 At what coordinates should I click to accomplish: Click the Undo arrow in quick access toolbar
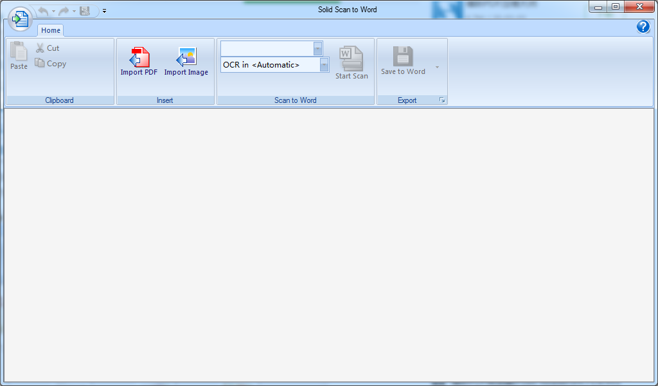(43, 11)
